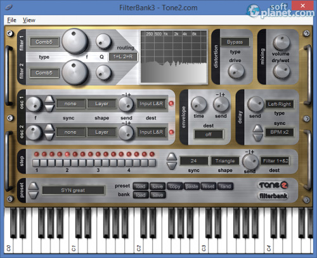This screenshot has width=317, height=258.
Task: Click step sync down arrow
Action: [172, 166]
